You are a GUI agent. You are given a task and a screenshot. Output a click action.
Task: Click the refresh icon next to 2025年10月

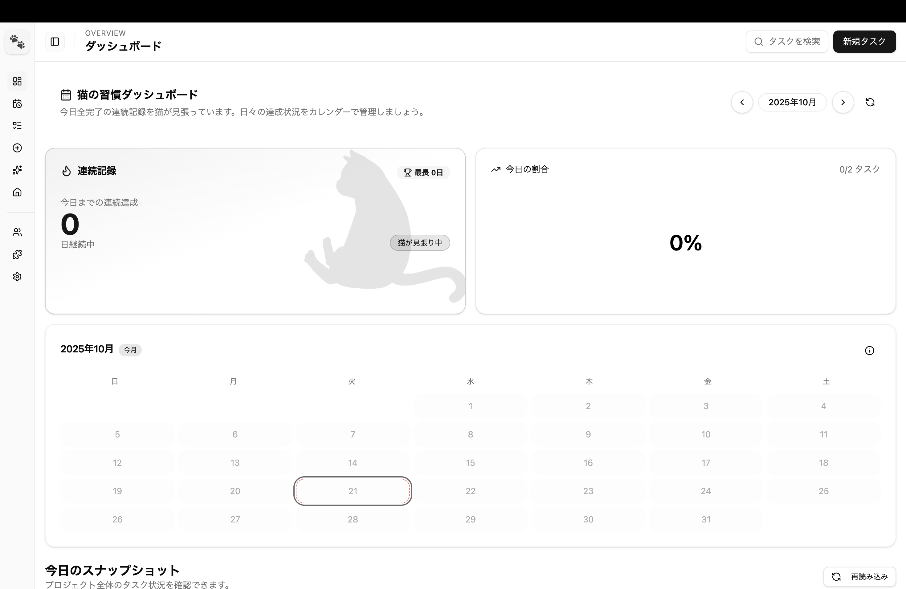tap(871, 102)
